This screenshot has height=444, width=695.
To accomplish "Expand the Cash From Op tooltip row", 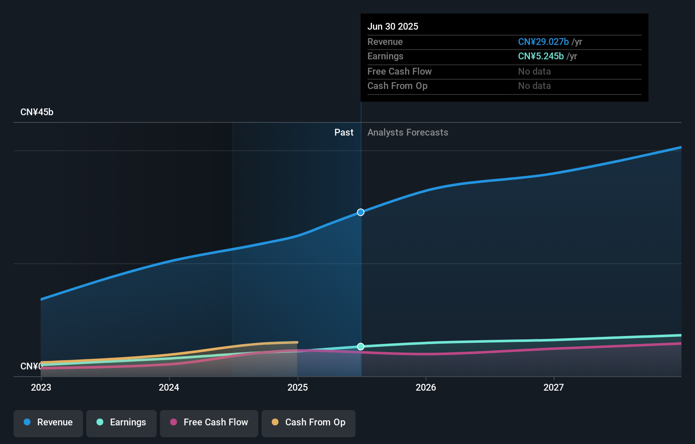I will click(397, 86).
